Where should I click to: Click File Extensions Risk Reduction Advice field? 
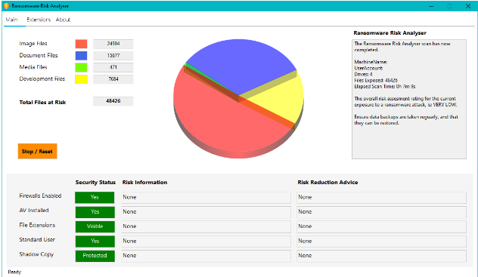click(382, 226)
